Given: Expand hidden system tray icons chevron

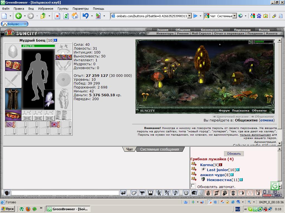Looking at the screenshot, I should (x=245, y=209).
